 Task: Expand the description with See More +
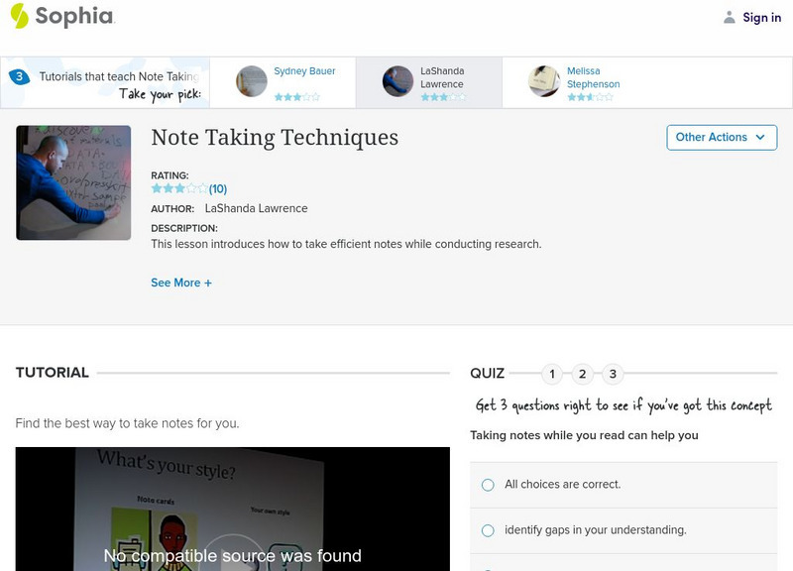click(181, 283)
